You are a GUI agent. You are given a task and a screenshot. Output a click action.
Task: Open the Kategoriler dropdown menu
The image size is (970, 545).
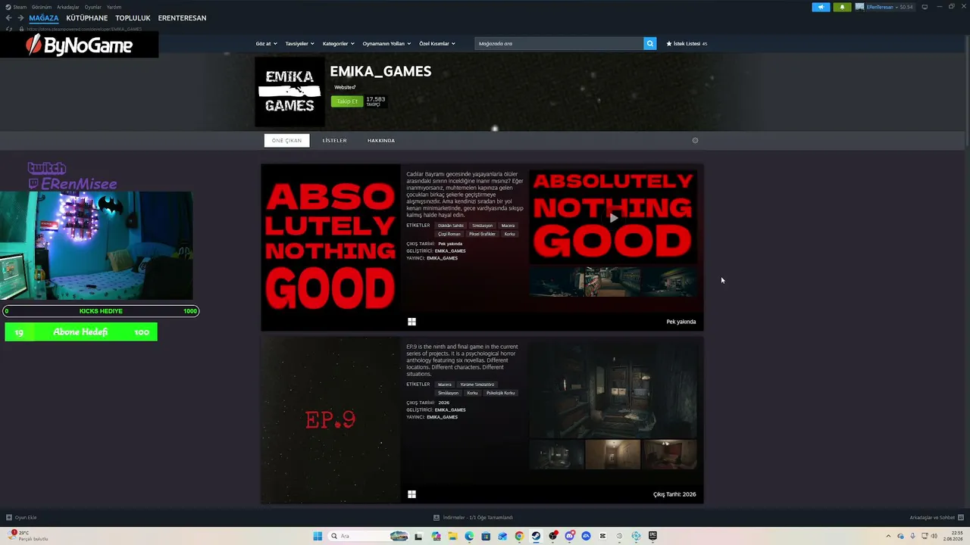pyautogui.click(x=338, y=44)
